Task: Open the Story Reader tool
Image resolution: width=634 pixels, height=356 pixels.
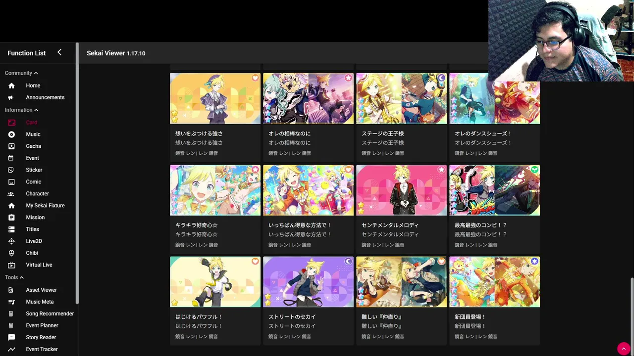Action: coord(41,337)
